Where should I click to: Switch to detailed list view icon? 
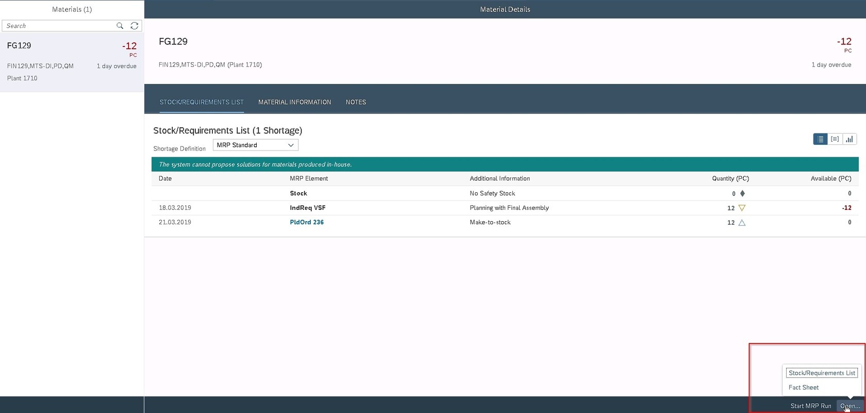point(835,139)
